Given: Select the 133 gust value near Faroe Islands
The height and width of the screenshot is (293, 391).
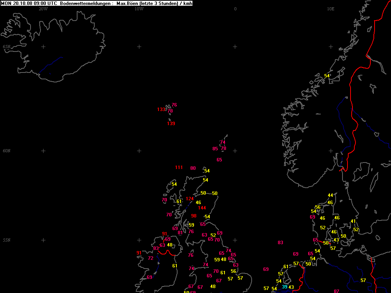Looking at the screenshot, I should [x=161, y=109].
